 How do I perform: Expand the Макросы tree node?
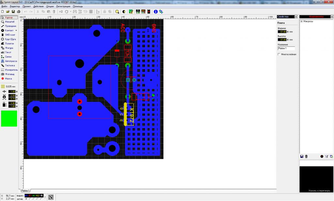coord(301,22)
